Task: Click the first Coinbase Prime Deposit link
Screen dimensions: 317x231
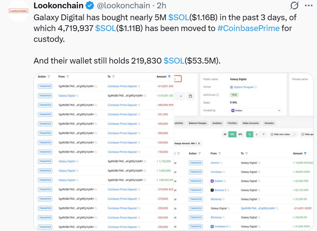Action: [x=122, y=86]
